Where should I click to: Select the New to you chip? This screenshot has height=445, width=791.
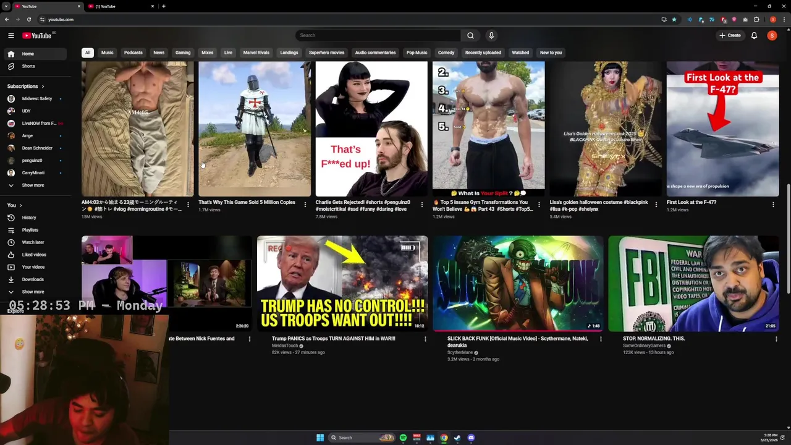click(551, 53)
